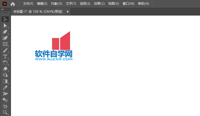This screenshot has height=116, width=200.
Task: Open the 文字(T) menu
Action: (71, 4)
